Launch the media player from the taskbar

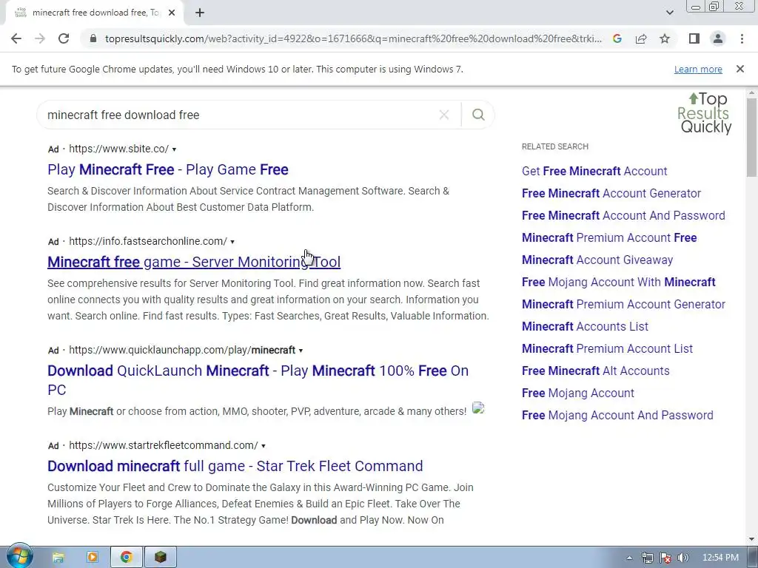coord(92,558)
